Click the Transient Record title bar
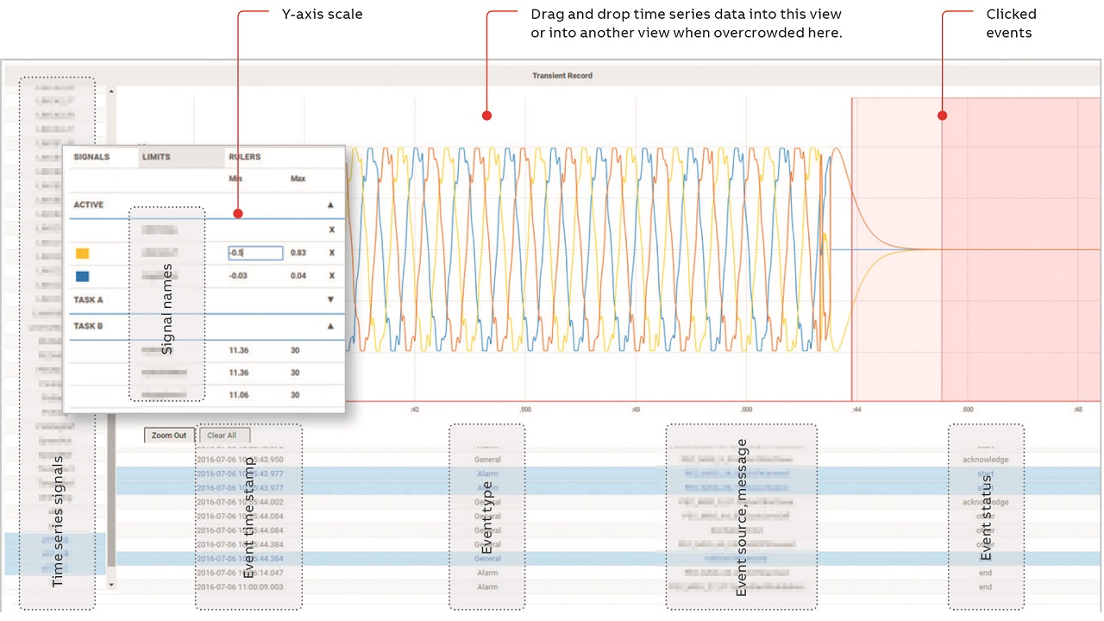Screen dimensions: 1104x621 click(x=561, y=76)
